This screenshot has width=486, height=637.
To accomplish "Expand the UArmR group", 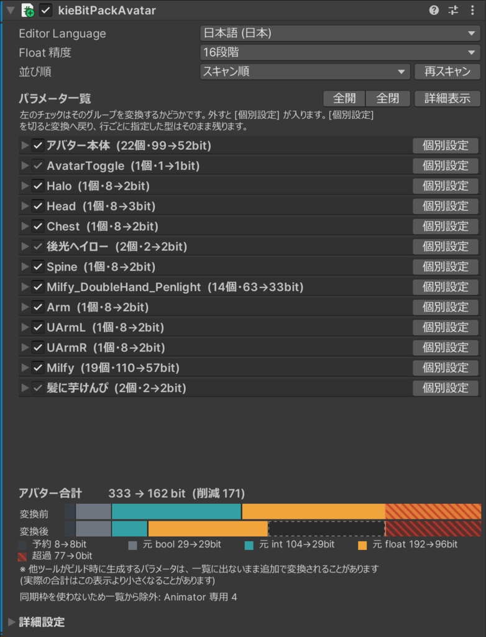I will point(25,347).
